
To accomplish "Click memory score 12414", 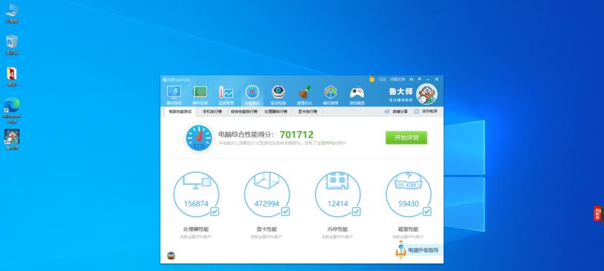I will click(x=338, y=204).
